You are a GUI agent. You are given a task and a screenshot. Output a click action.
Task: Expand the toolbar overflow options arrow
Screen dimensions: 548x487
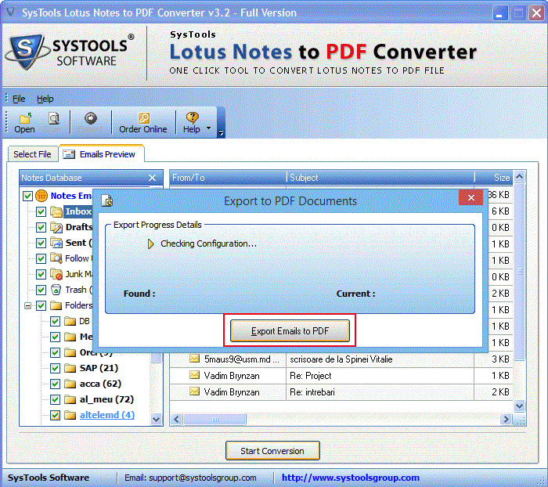(221, 133)
